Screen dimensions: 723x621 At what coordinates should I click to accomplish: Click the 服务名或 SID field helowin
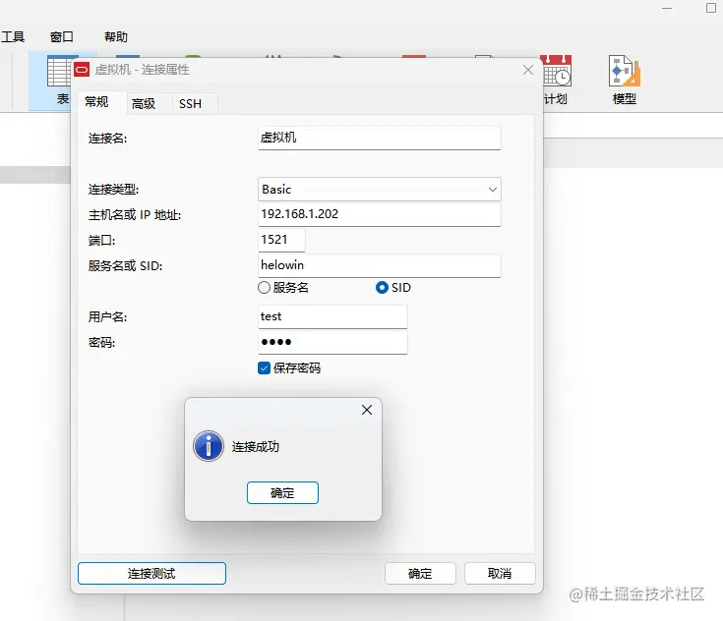click(x=379, y=266)
